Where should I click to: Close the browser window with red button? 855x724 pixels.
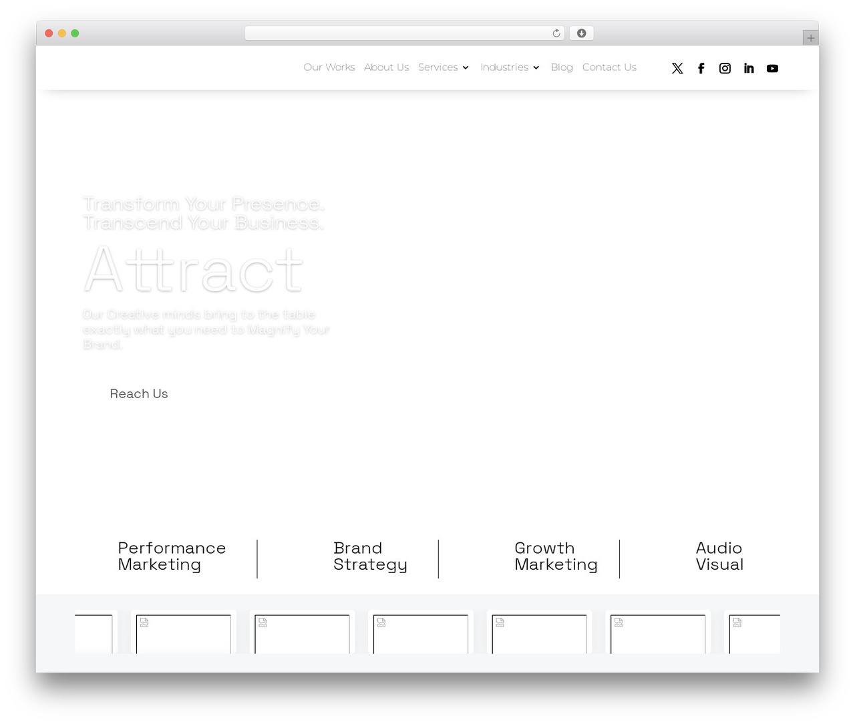[x=49, y=33]
